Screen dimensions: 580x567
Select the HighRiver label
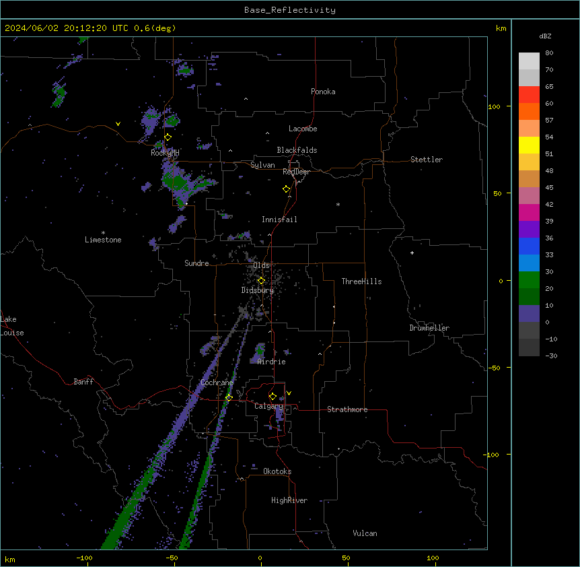289,500
